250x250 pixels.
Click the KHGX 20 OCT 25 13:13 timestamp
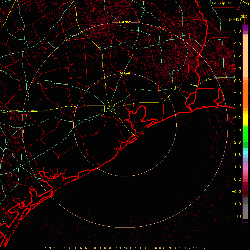coord(180,248)
